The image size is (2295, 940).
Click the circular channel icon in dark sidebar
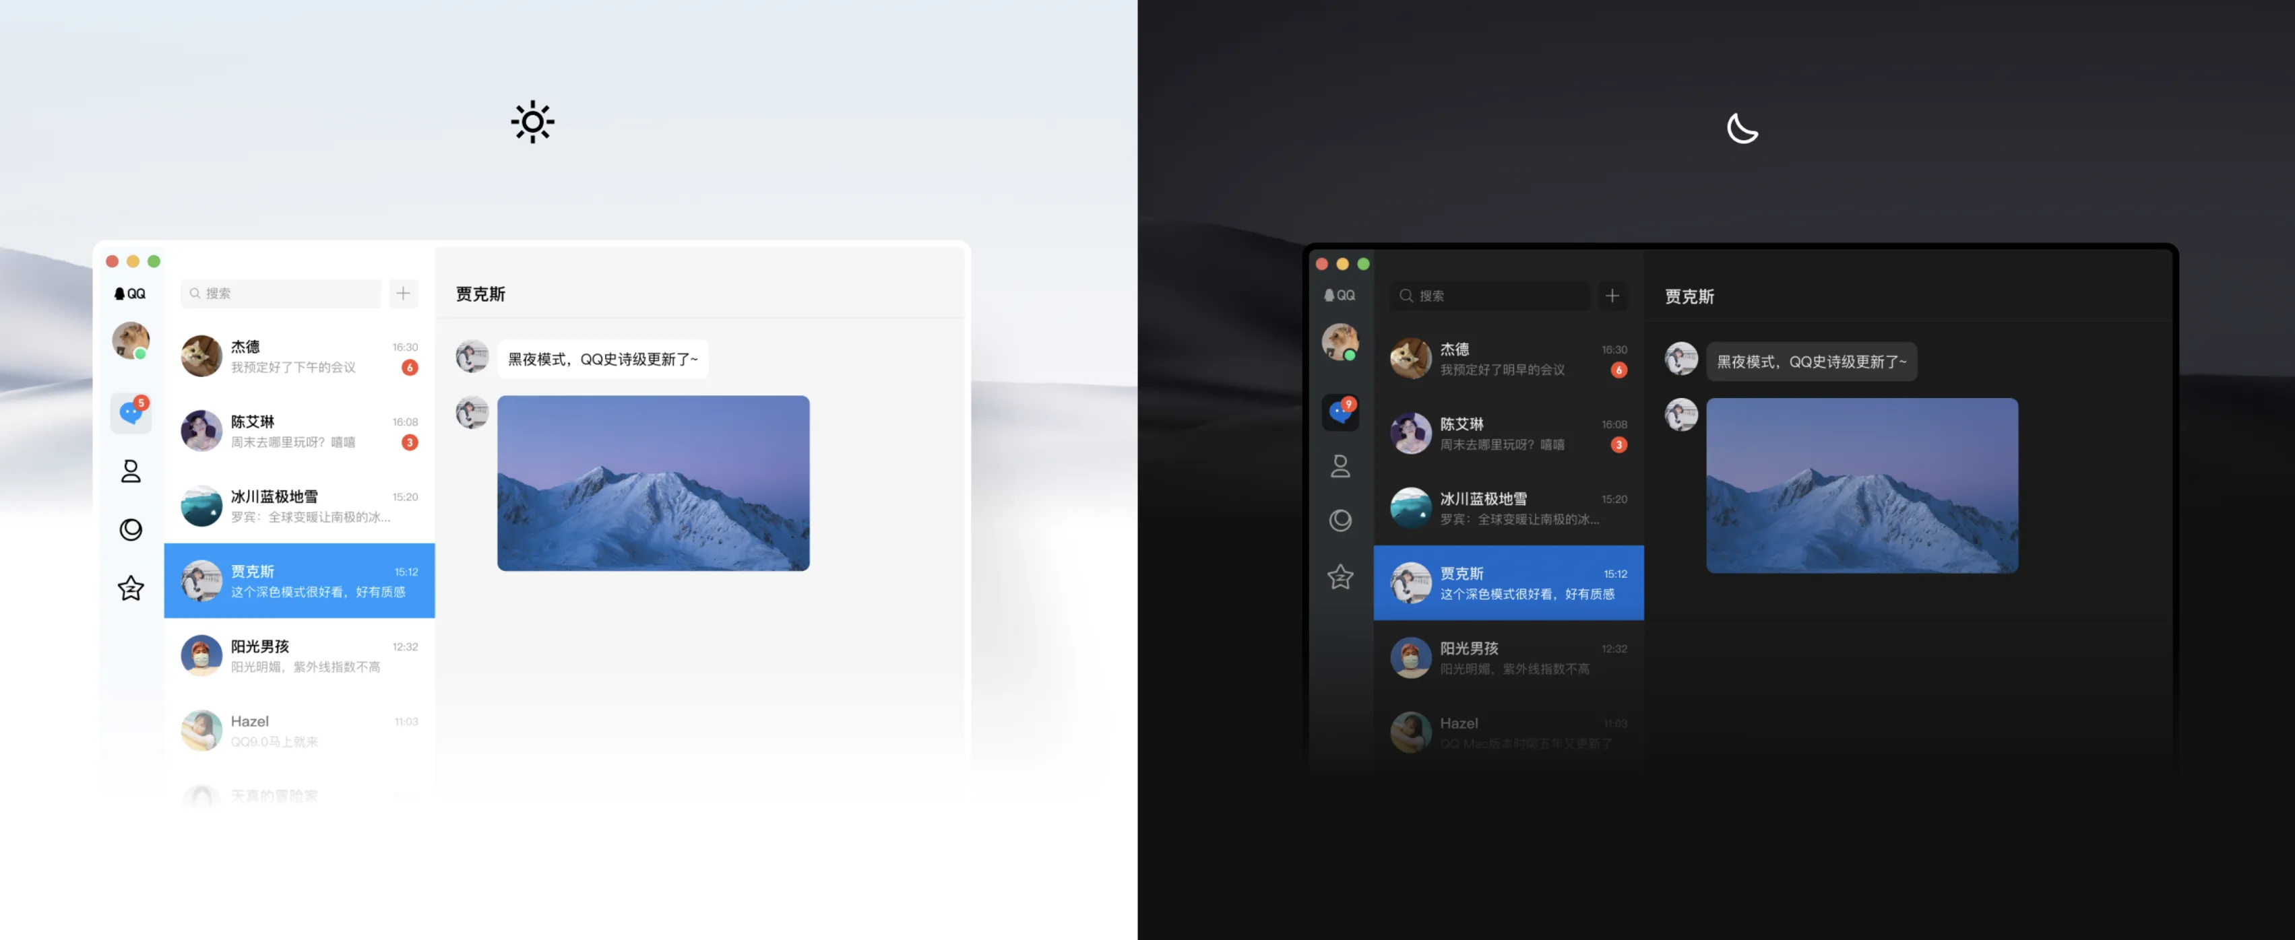[1340, 520]
